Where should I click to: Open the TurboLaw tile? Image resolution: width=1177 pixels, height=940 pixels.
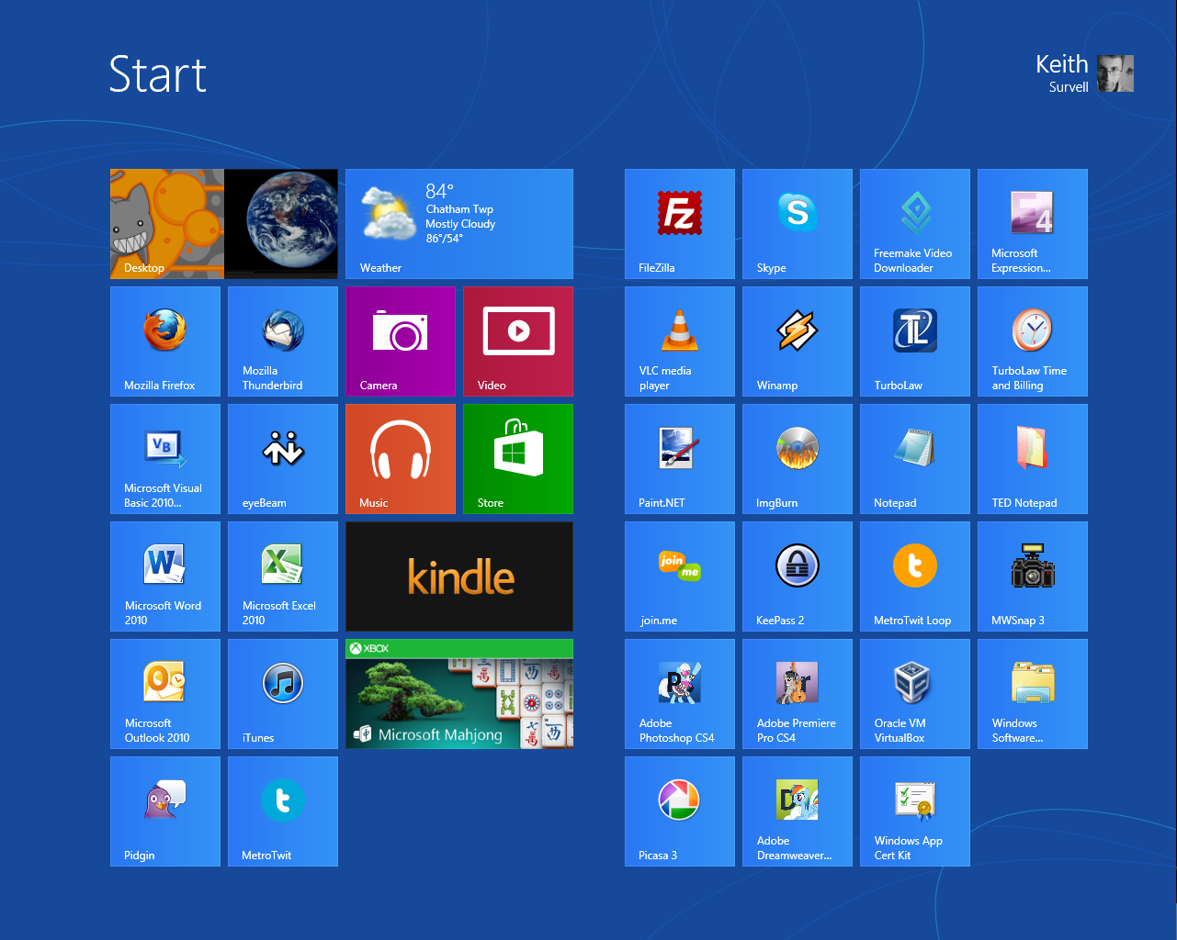tap(915, 341)
